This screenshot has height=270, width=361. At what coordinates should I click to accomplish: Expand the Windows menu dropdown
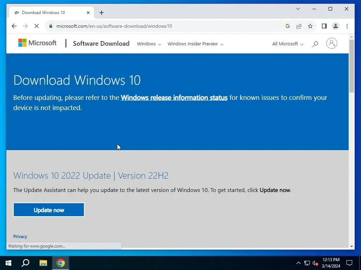click(149, 44)
